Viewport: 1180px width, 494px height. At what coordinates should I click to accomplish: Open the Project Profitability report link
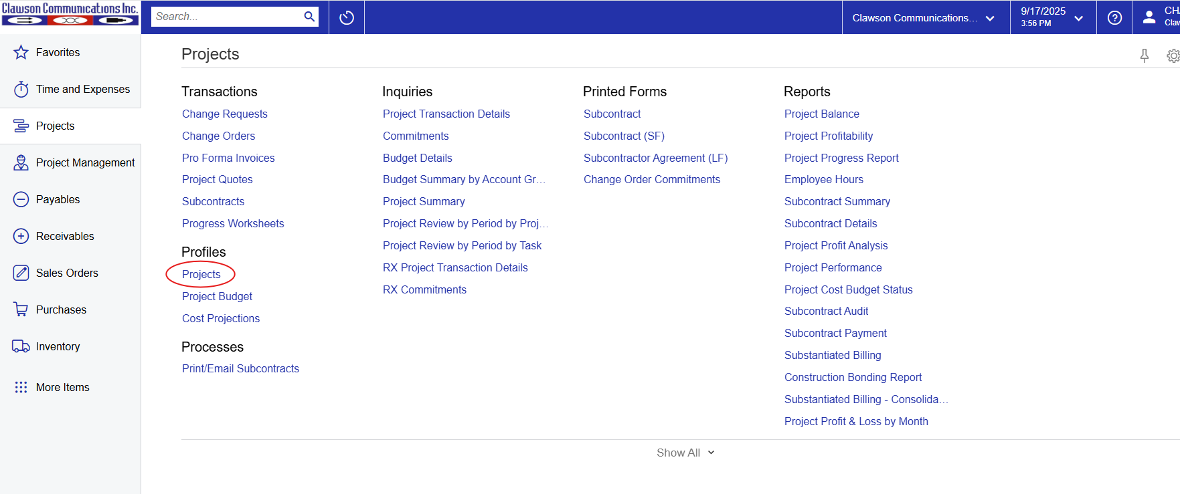[828, 136]
